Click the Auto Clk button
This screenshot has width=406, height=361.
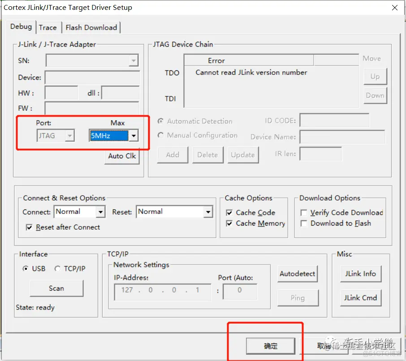(x=122, y=156)
